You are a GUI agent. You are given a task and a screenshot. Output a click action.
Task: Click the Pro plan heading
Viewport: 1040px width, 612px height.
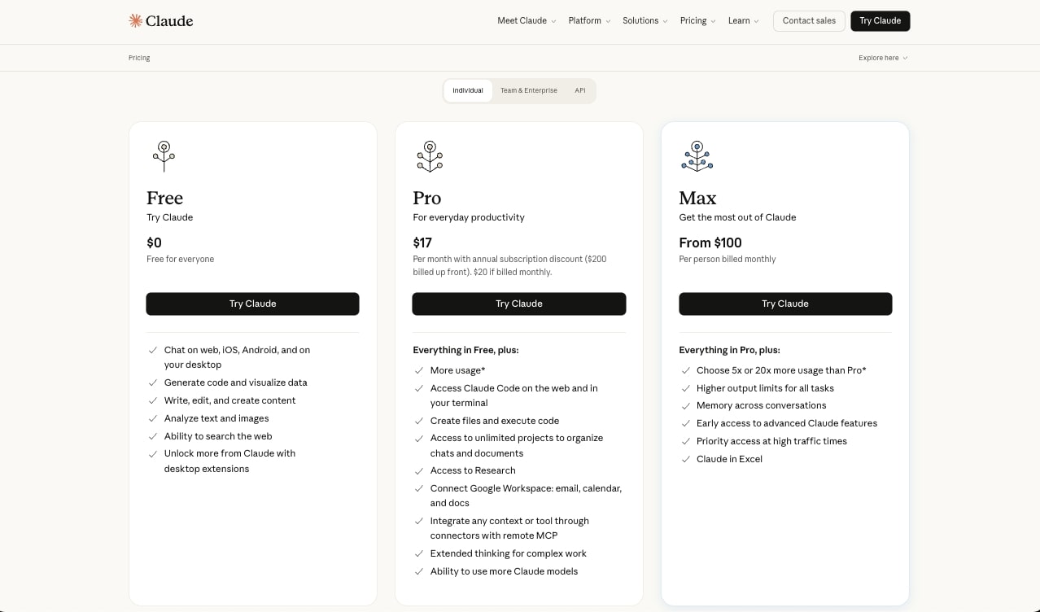(427, 198)
